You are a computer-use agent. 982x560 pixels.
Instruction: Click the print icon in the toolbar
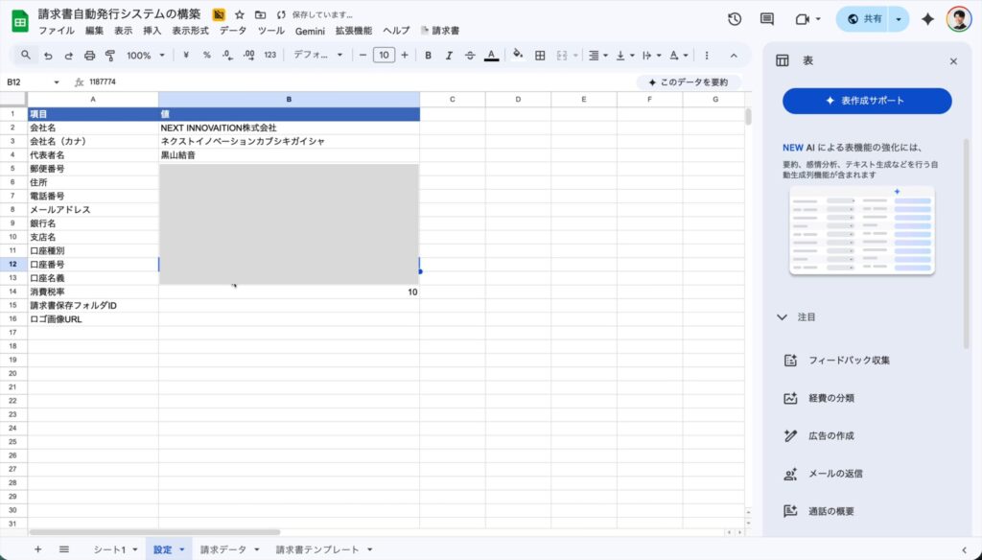click(x=89, y=56)
